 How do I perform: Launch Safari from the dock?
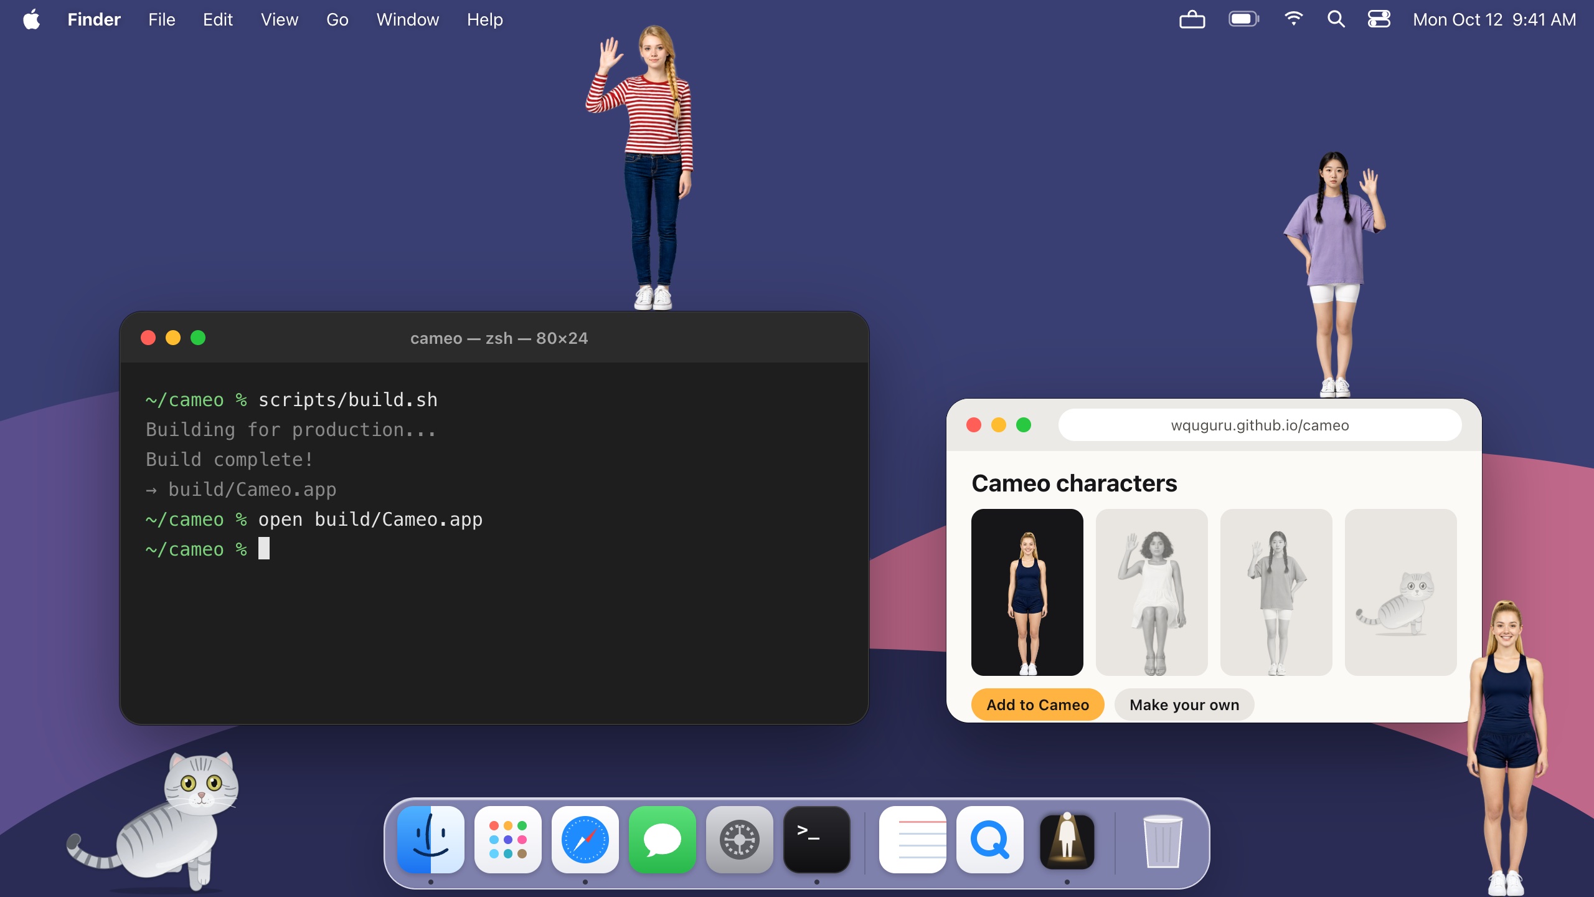click(585, 840)
